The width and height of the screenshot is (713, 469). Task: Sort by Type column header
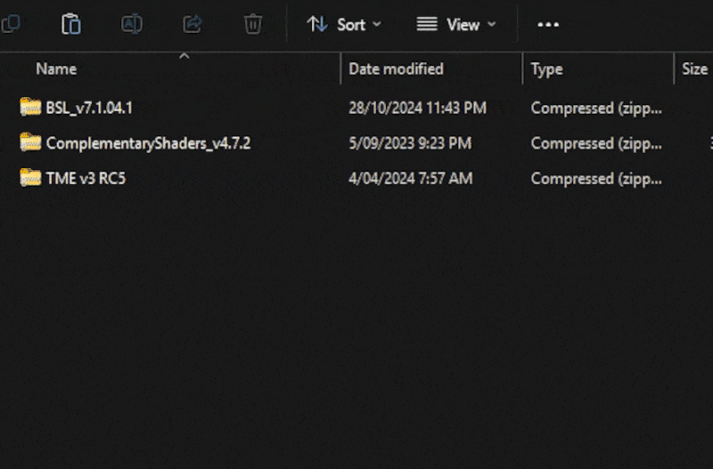click(x=547, y=69)
